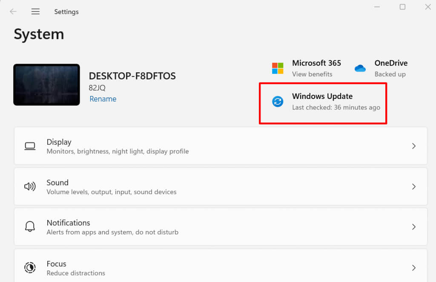The height and width of the screenshot is (282, 436).
Task: Click the back arrow icon
Action: (x=13, y=11)
